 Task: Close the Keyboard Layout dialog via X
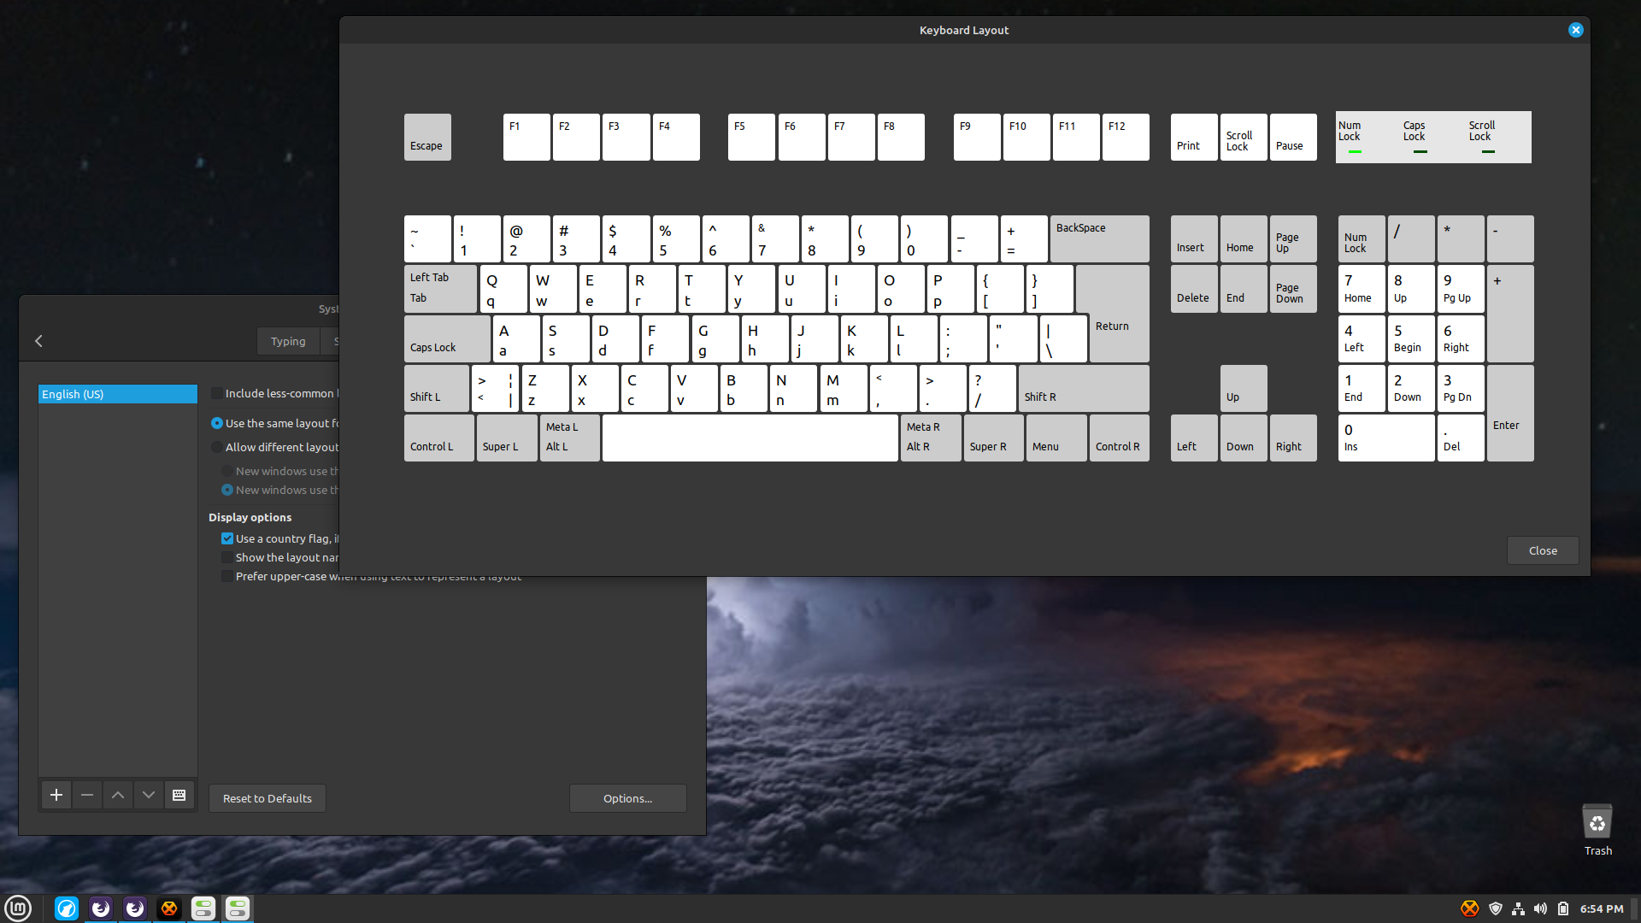1576,30
